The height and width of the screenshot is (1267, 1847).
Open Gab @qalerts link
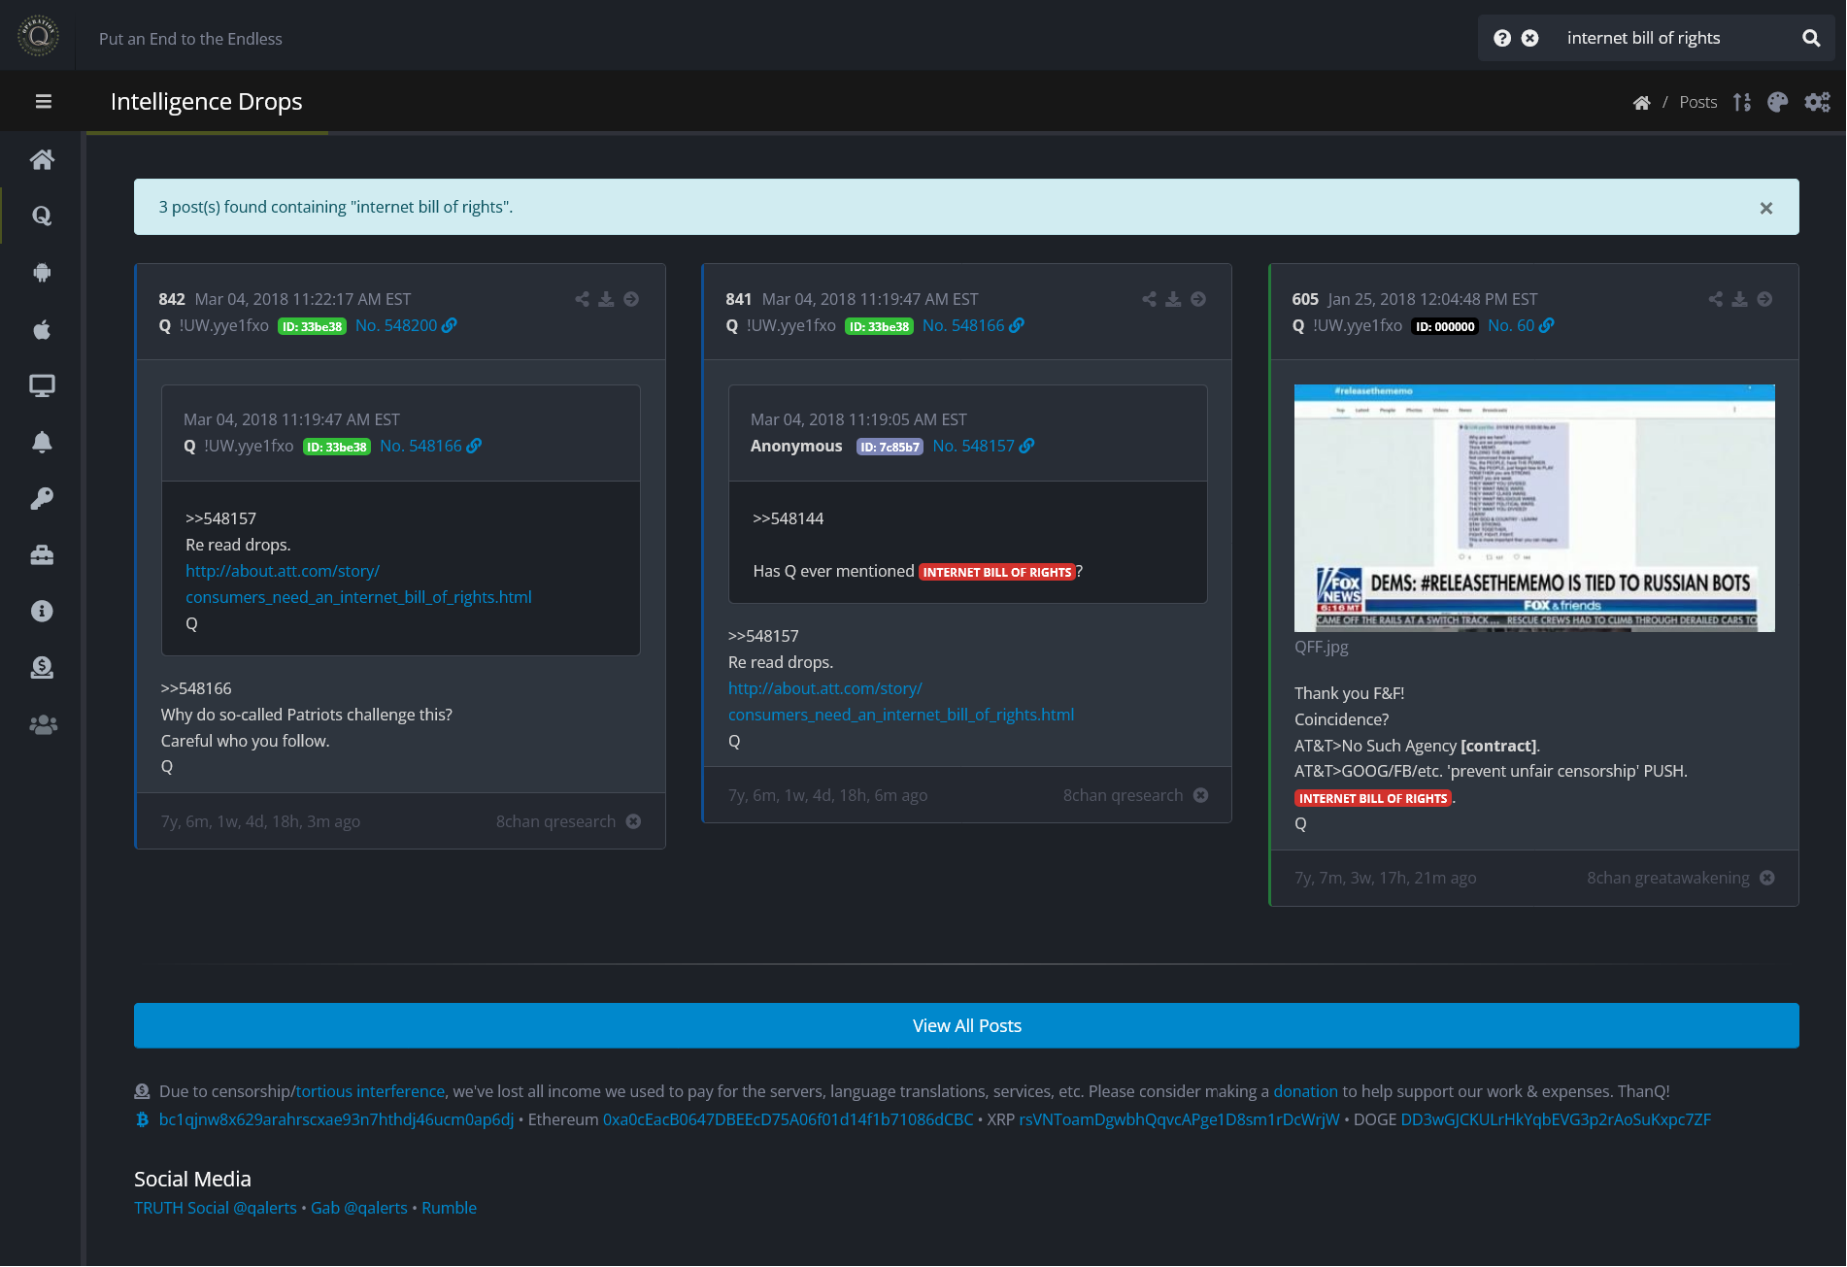359,1208
